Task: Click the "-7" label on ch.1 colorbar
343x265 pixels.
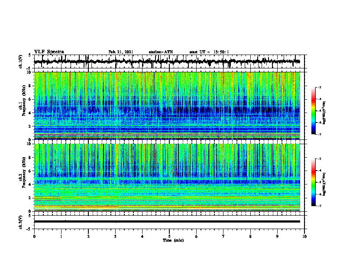Action: tap(320, 134)
